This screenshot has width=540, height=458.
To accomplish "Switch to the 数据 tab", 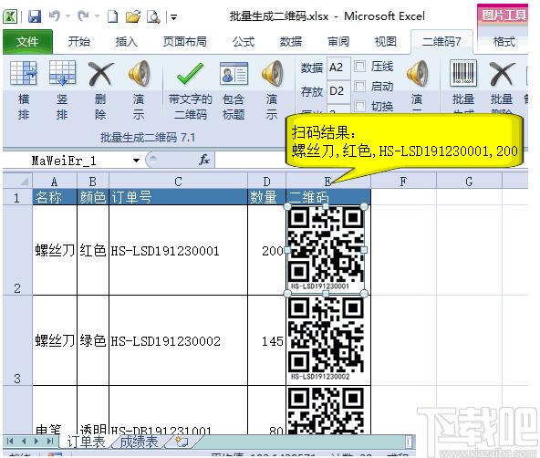I will pyautogui.click(x=291, y=42).
